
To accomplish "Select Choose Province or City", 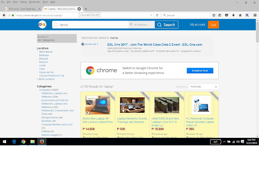I will pyautogui.click(x=52, y=76).
